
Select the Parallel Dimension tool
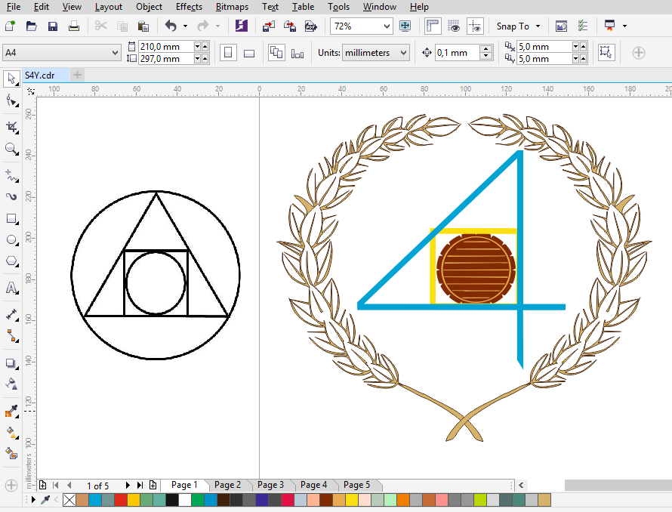(11, 315)
